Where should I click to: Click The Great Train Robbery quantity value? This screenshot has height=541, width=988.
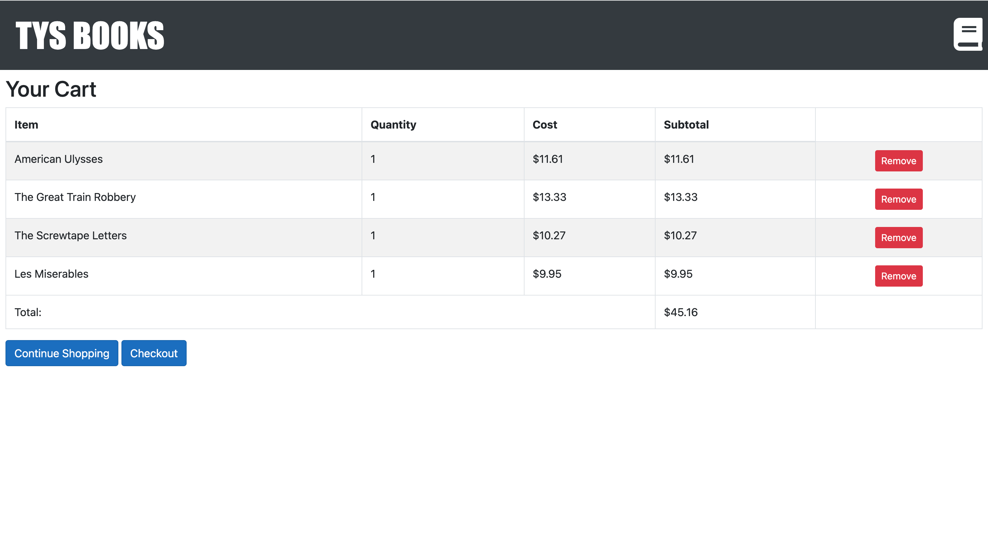click(373, 197)
